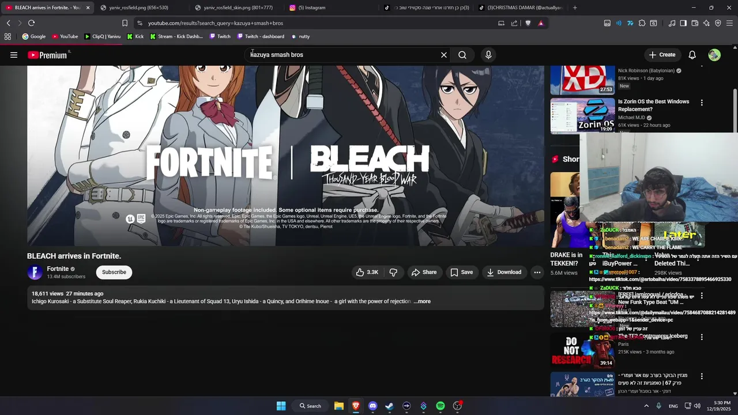
Task: Open Nick Robinson (Babylonian) video thumbnail
Action: pos(582,80)
